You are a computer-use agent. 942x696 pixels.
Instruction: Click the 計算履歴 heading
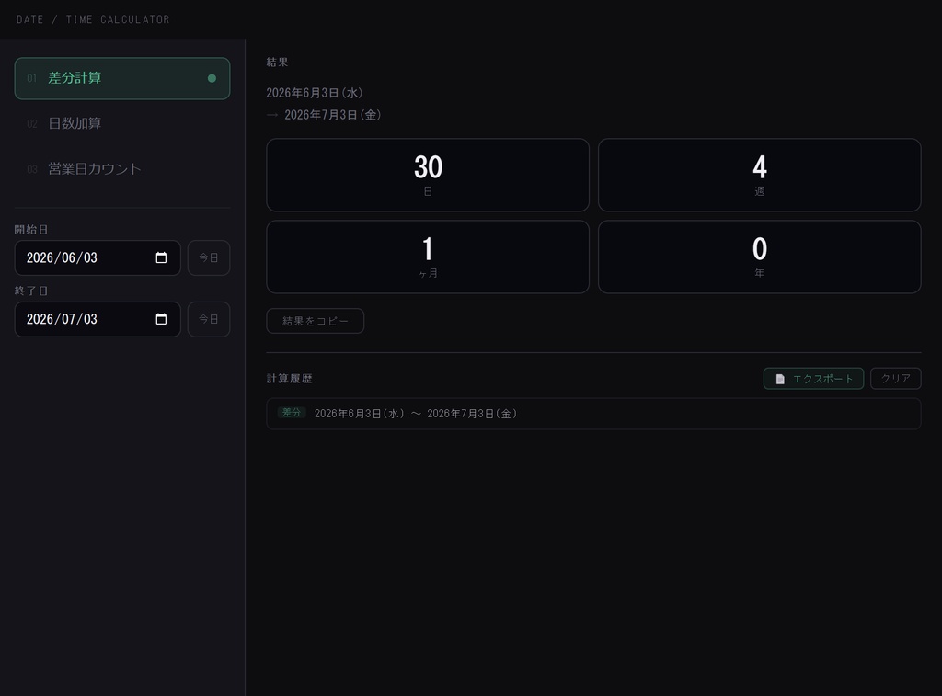(290, 378)
